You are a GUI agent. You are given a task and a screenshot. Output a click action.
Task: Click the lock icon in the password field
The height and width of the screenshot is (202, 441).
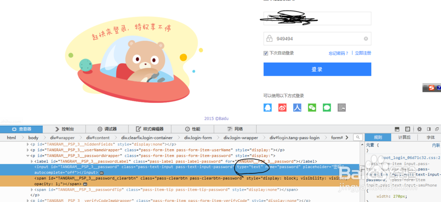coord(270,38)
